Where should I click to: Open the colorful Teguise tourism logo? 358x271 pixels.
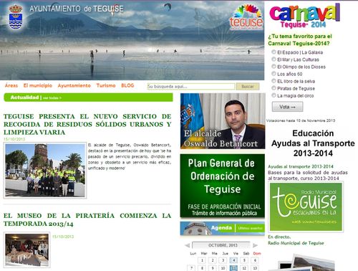click(x=246, y=17)
